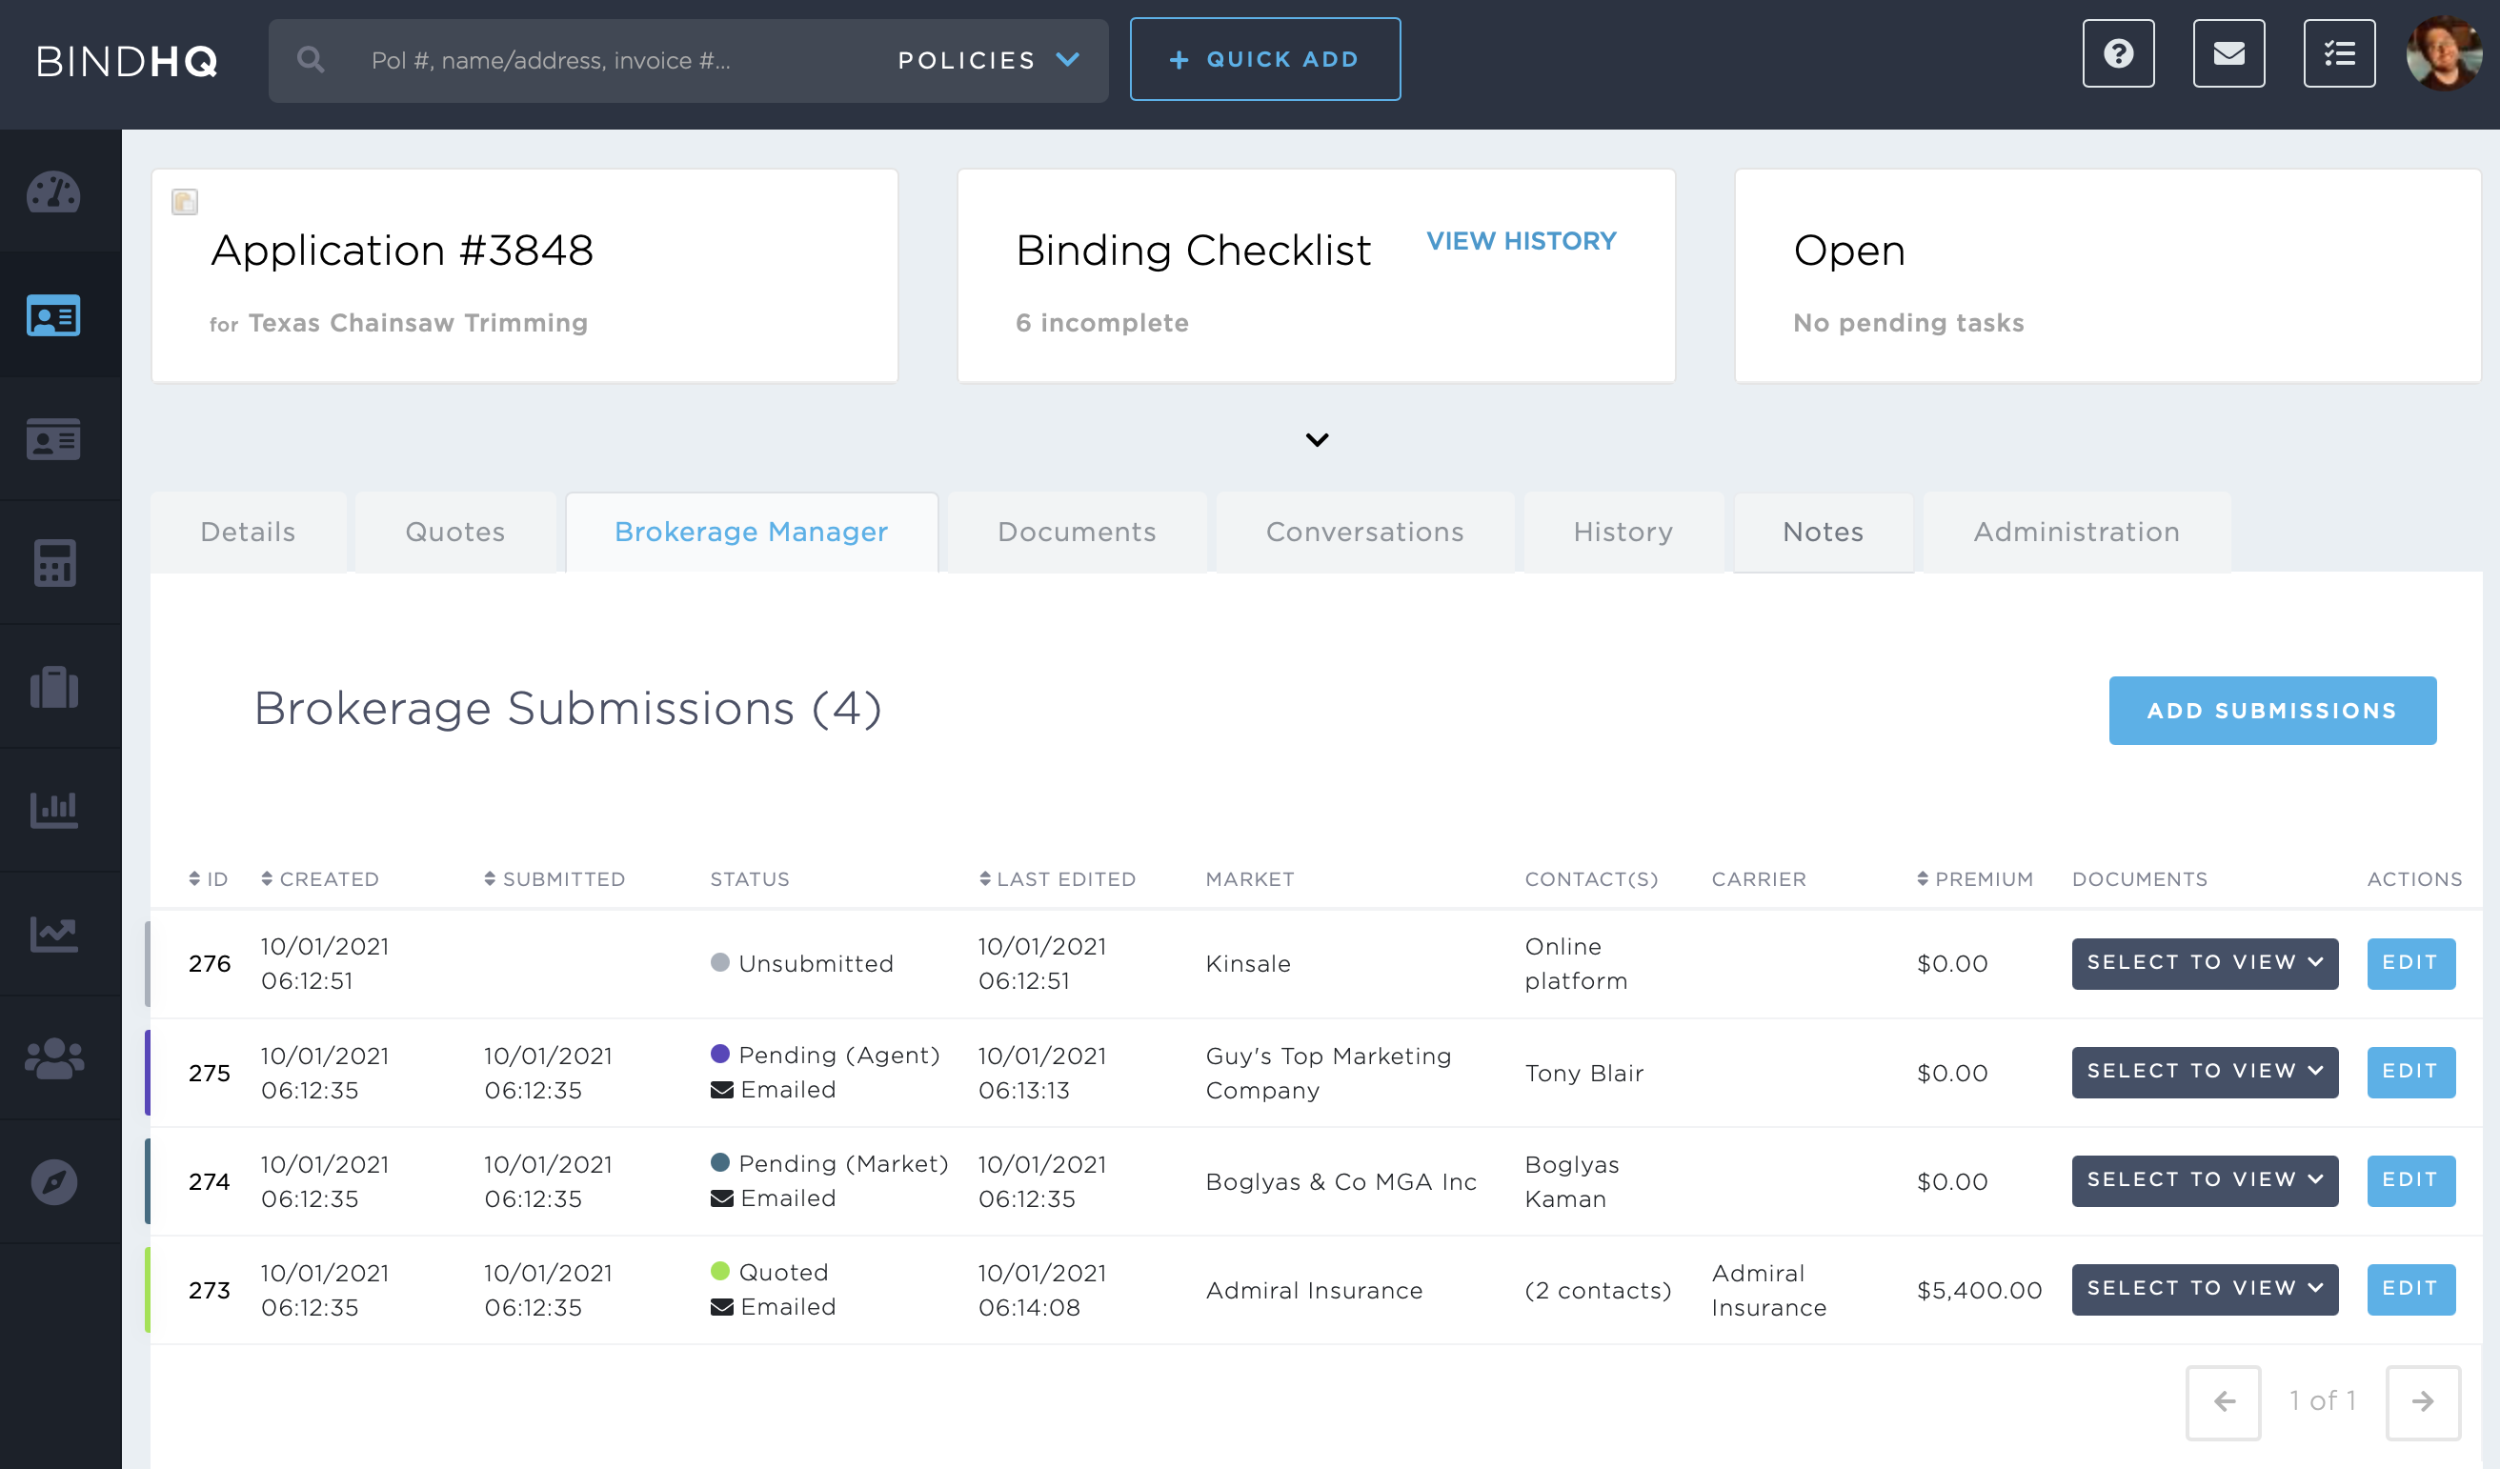Sort submissions by Submitted column
This screenshot has height=1469, width=2500.
tap(554, 880)
